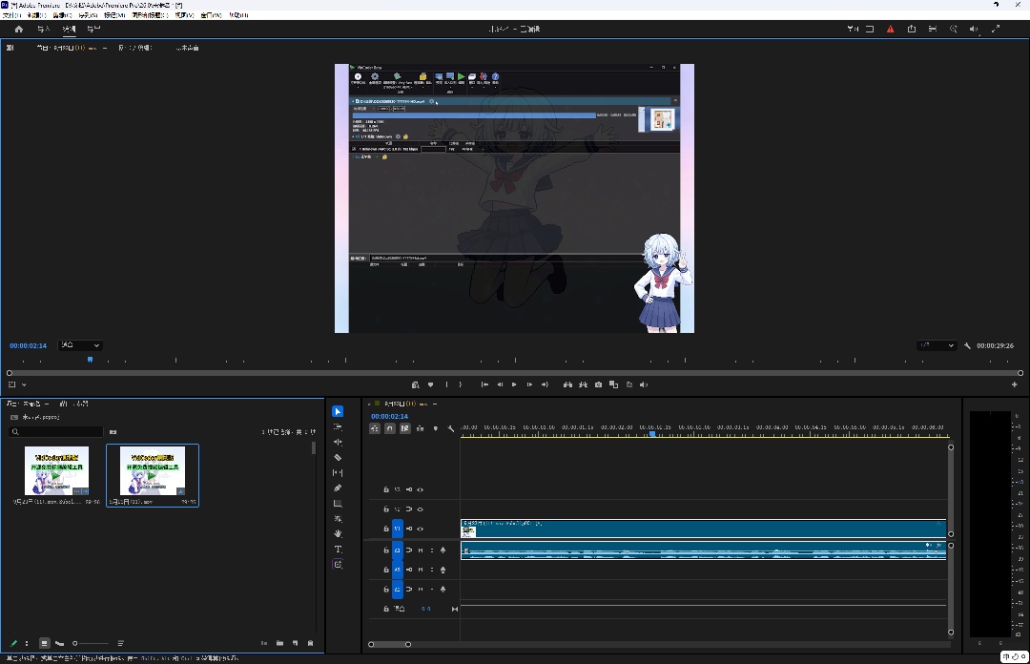Click the project search input field
This screenshot has width=1030, height=664.
tap(56, 432)
